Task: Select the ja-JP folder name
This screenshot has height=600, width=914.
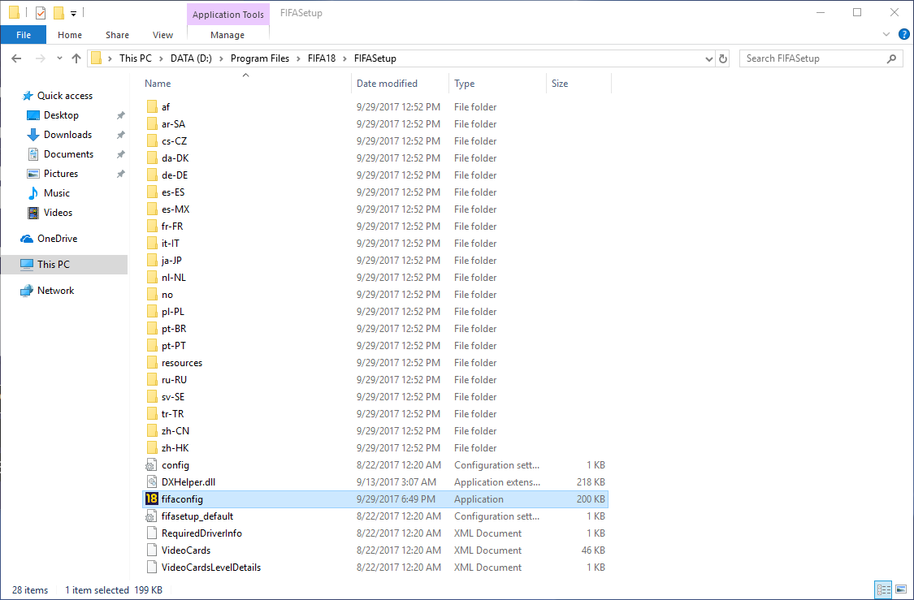Action: (171, 261)
